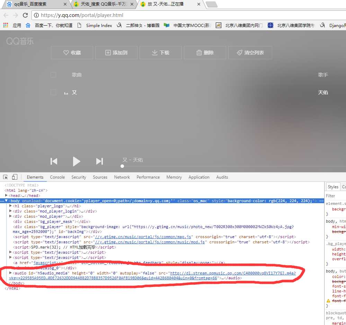Open the site info icon in address bar
The height and width of the screenshot is (325, 346).
click(36, 15)
